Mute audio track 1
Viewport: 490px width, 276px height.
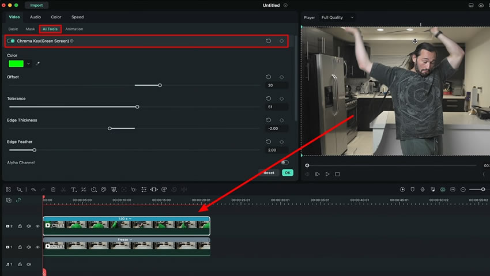29,264
